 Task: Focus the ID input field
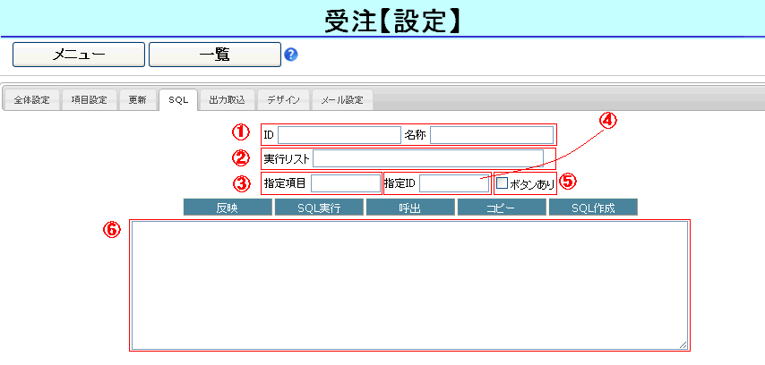339,135
